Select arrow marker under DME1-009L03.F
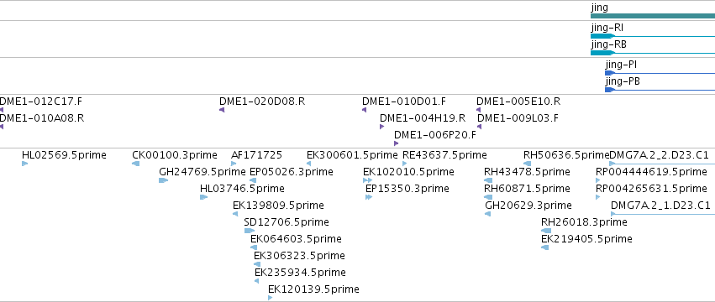 pos(479,127)
